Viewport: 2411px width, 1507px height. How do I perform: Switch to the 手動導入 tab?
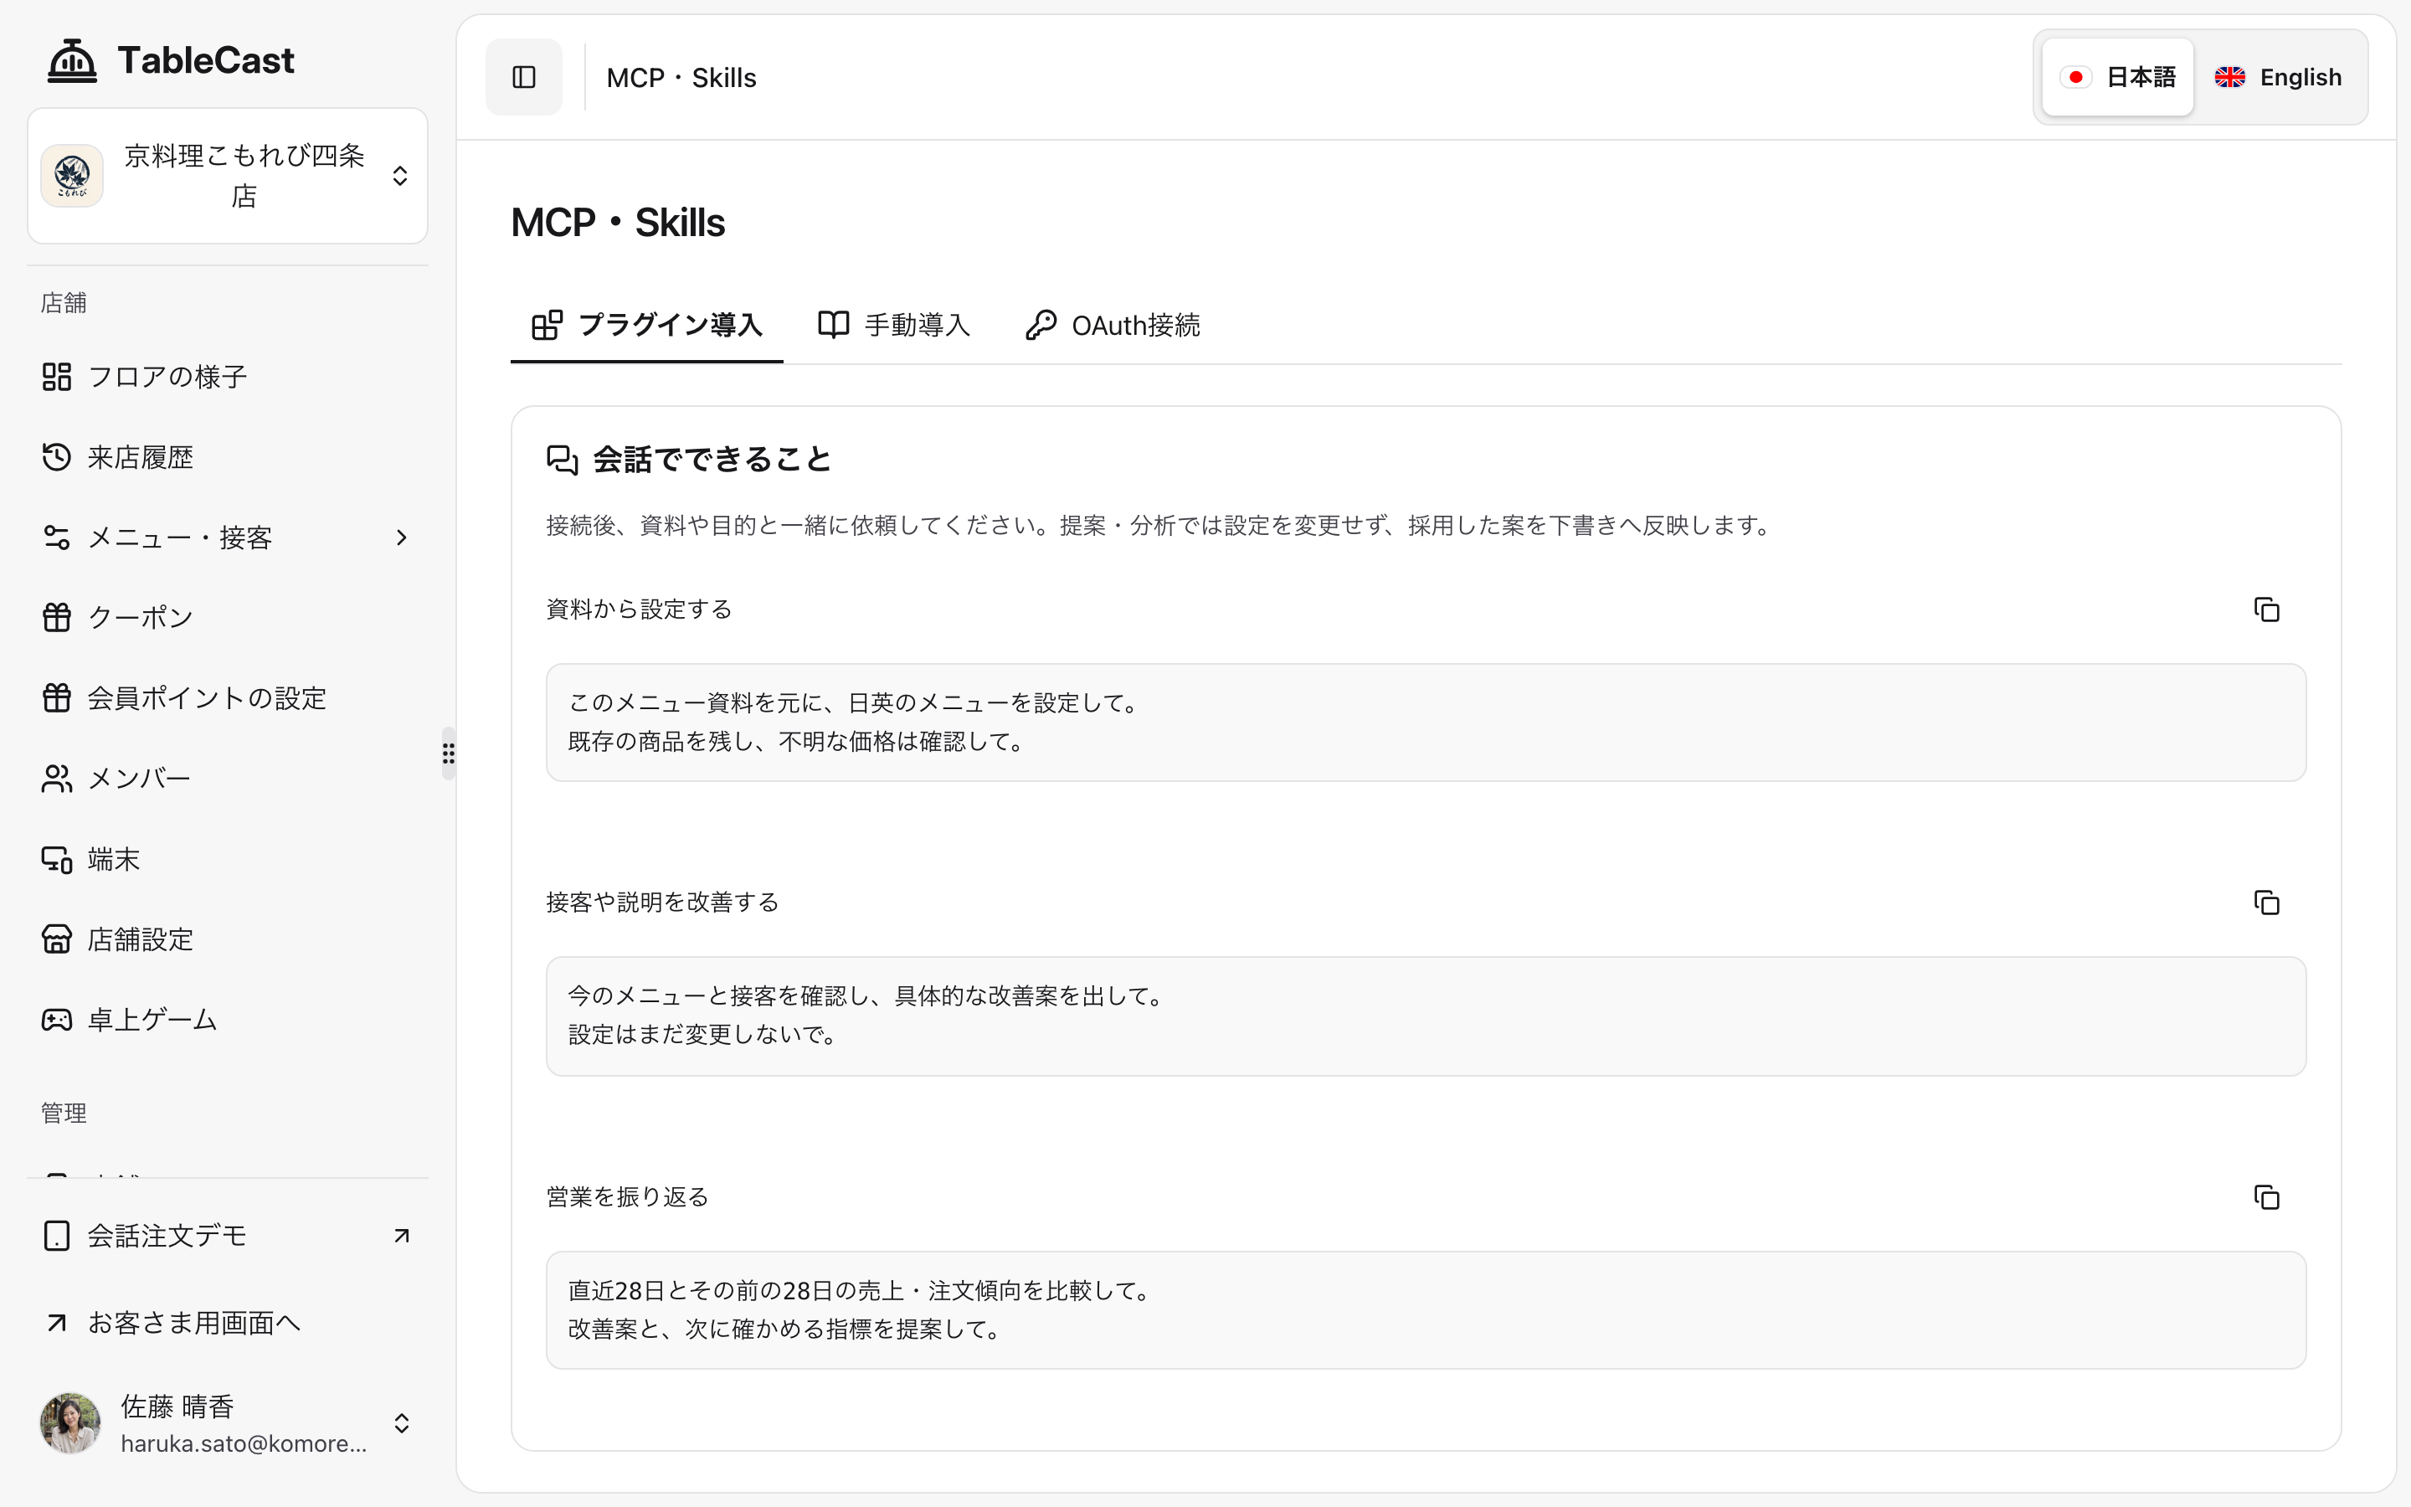(x=894, y=325)
